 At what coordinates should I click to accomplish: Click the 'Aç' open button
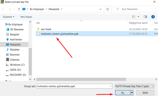[x=123, y=93]
